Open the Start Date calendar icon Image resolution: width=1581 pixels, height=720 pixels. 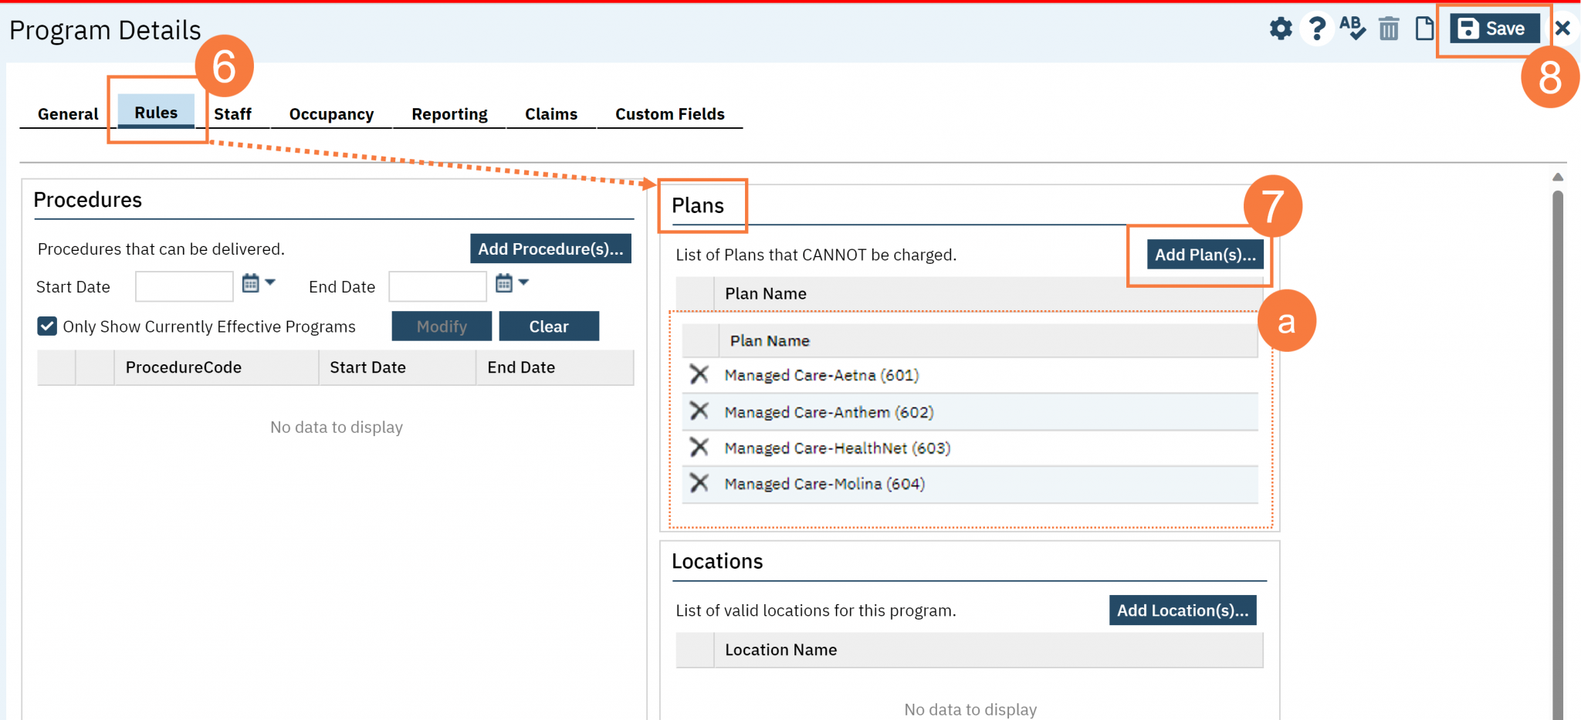tap(251, 283)
